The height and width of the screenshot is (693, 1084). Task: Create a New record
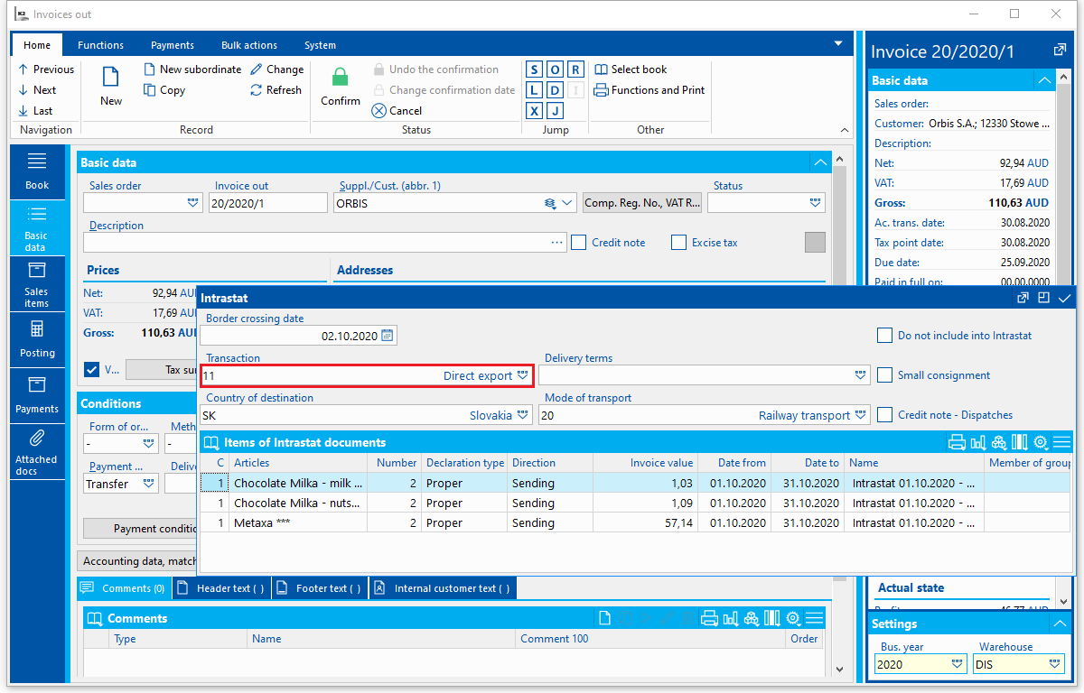click(x=111, y=87)
